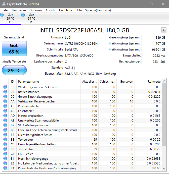The width and height of the screenshot is (169, 174).
Task: Click the Übertragungsmodus field SATA/600
Action: click(x=87, y=55)
